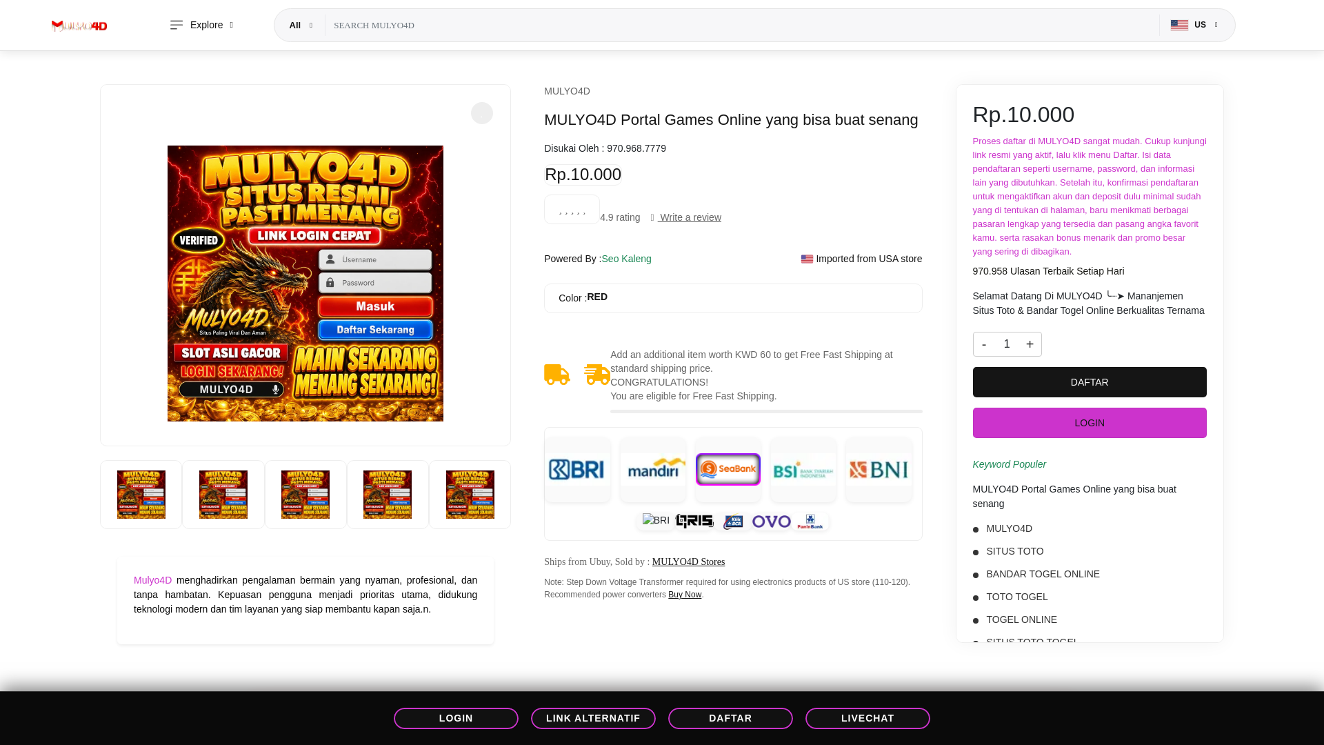Select the BSI bank logo

[x=803, y=470]
